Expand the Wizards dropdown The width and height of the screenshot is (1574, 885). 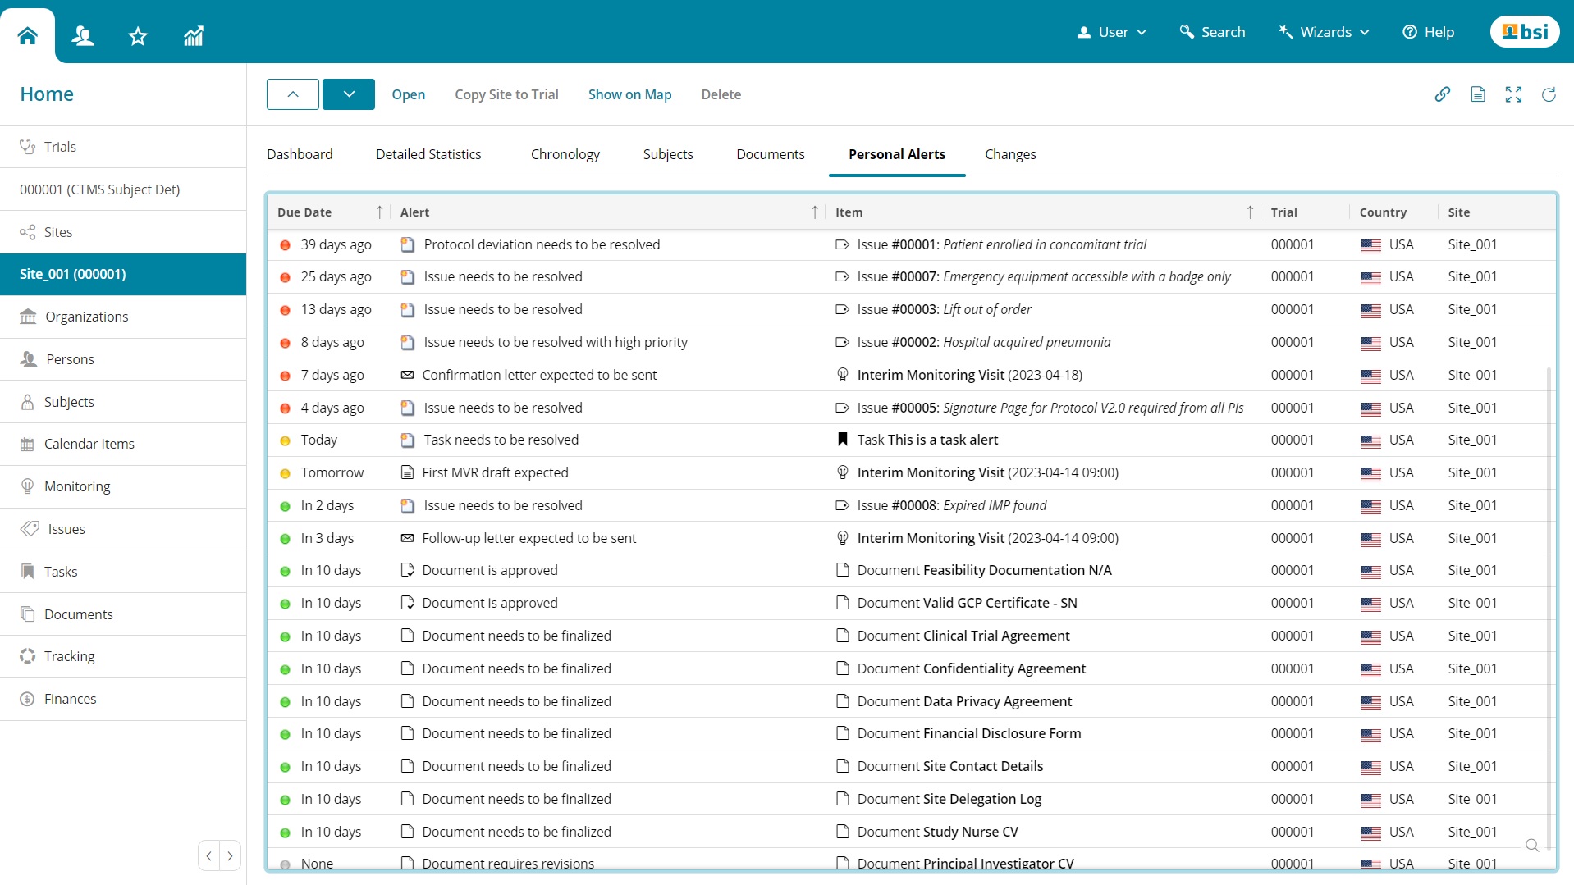[x=1324, y=32]
